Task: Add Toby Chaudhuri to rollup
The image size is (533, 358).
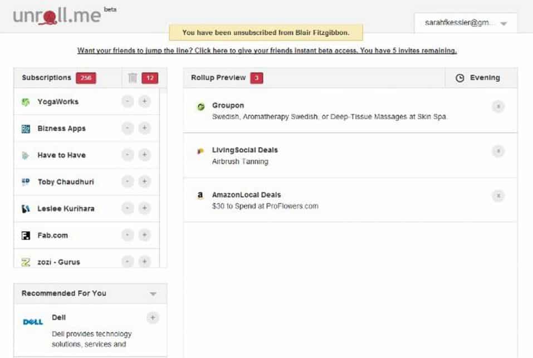Action: pos(144,182)
